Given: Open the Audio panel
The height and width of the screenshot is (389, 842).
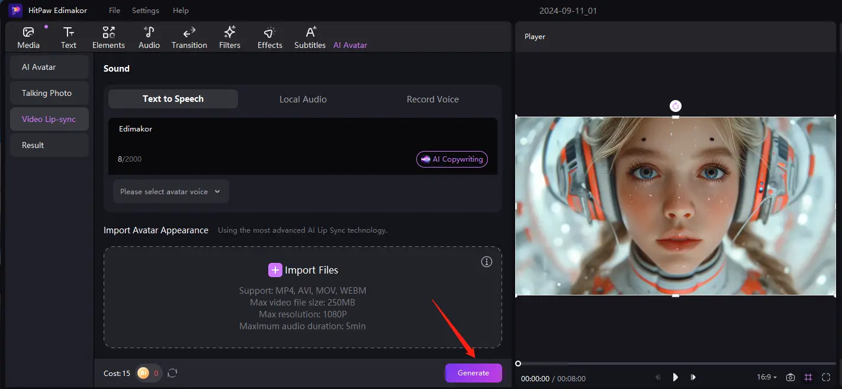Looking at the screenshot, I should pos(149,37).
